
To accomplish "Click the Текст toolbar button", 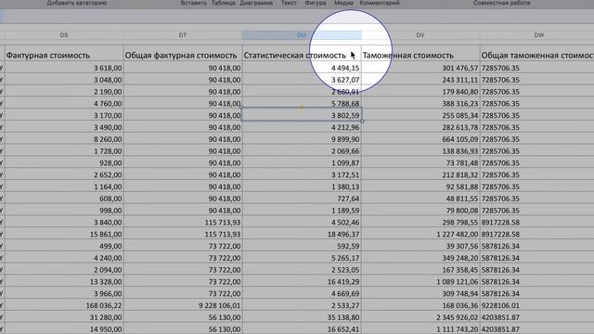I will 289,3.
